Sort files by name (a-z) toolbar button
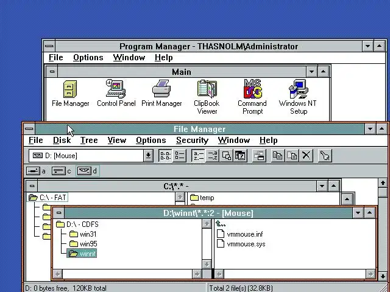 point(199,156)
